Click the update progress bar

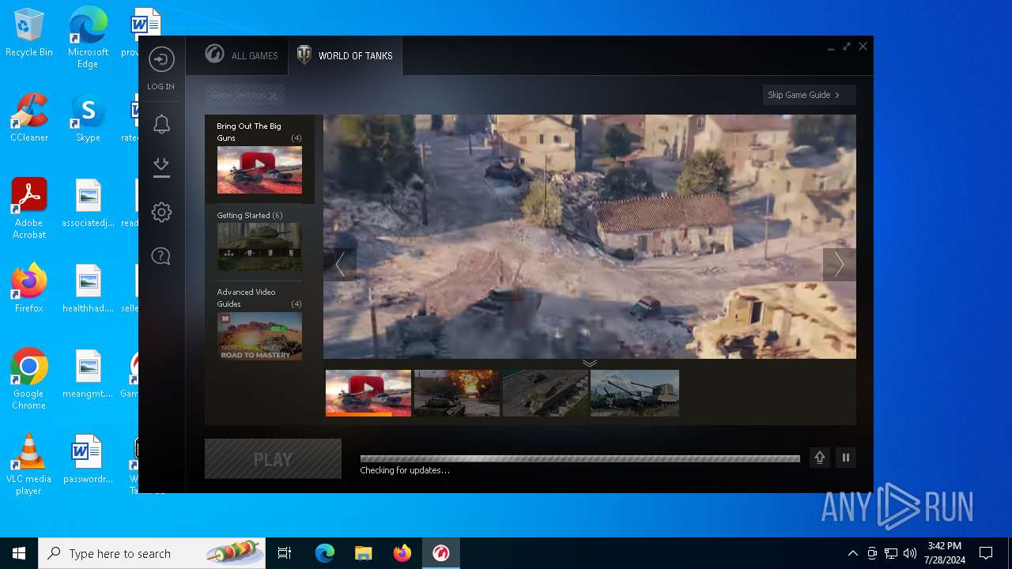pyautogui.click(x=580, y=458)
